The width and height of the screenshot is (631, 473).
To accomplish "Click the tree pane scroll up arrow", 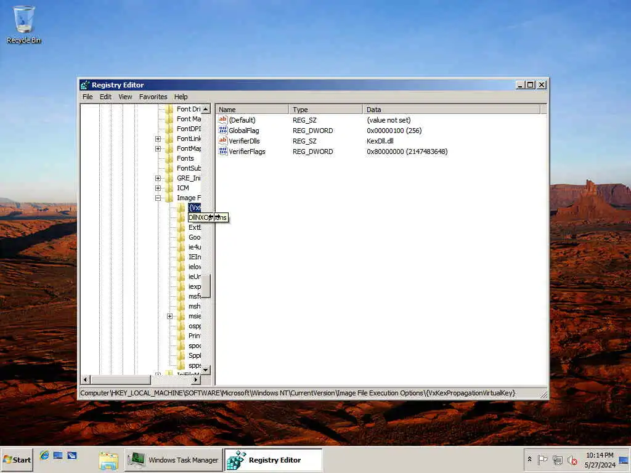I will tap(206, 109).
